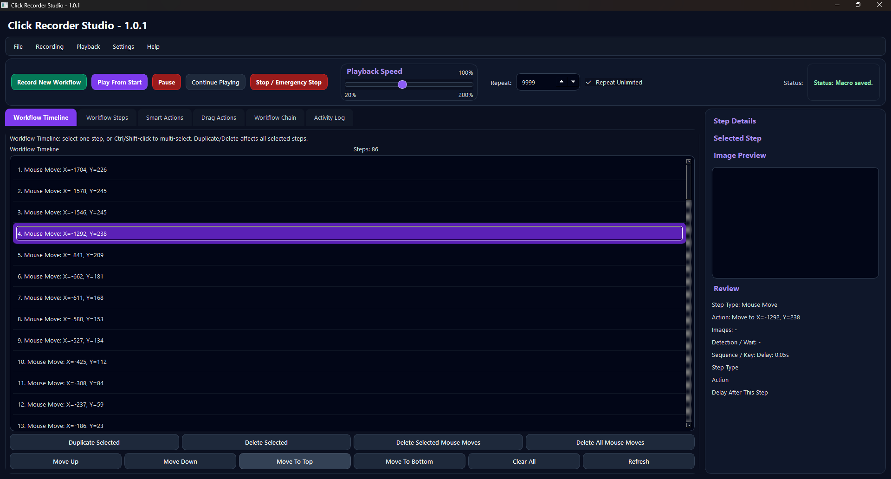Switch to the Drag Actions tab
The height and width of the screenshot is (479, 891).
point(219,117)
